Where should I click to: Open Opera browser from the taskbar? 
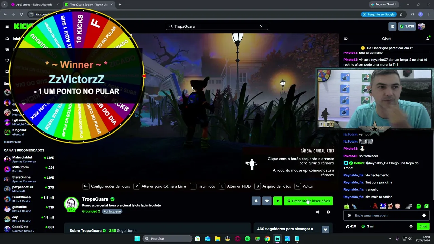click(237, 239)
